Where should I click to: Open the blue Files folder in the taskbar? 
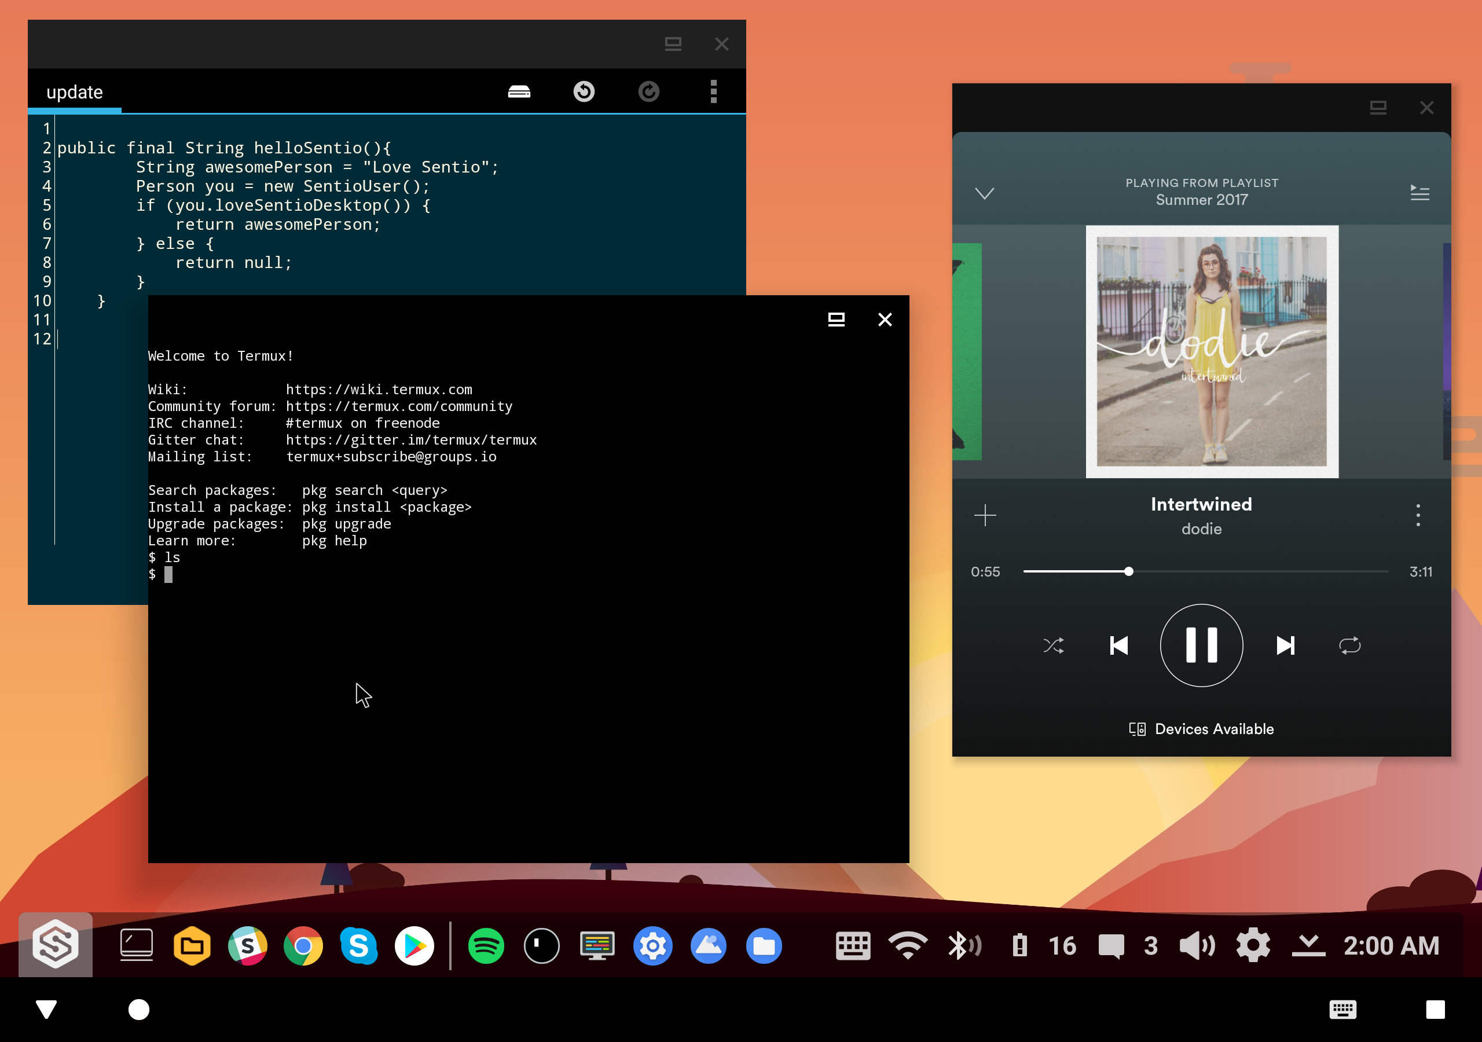(764, 946)
